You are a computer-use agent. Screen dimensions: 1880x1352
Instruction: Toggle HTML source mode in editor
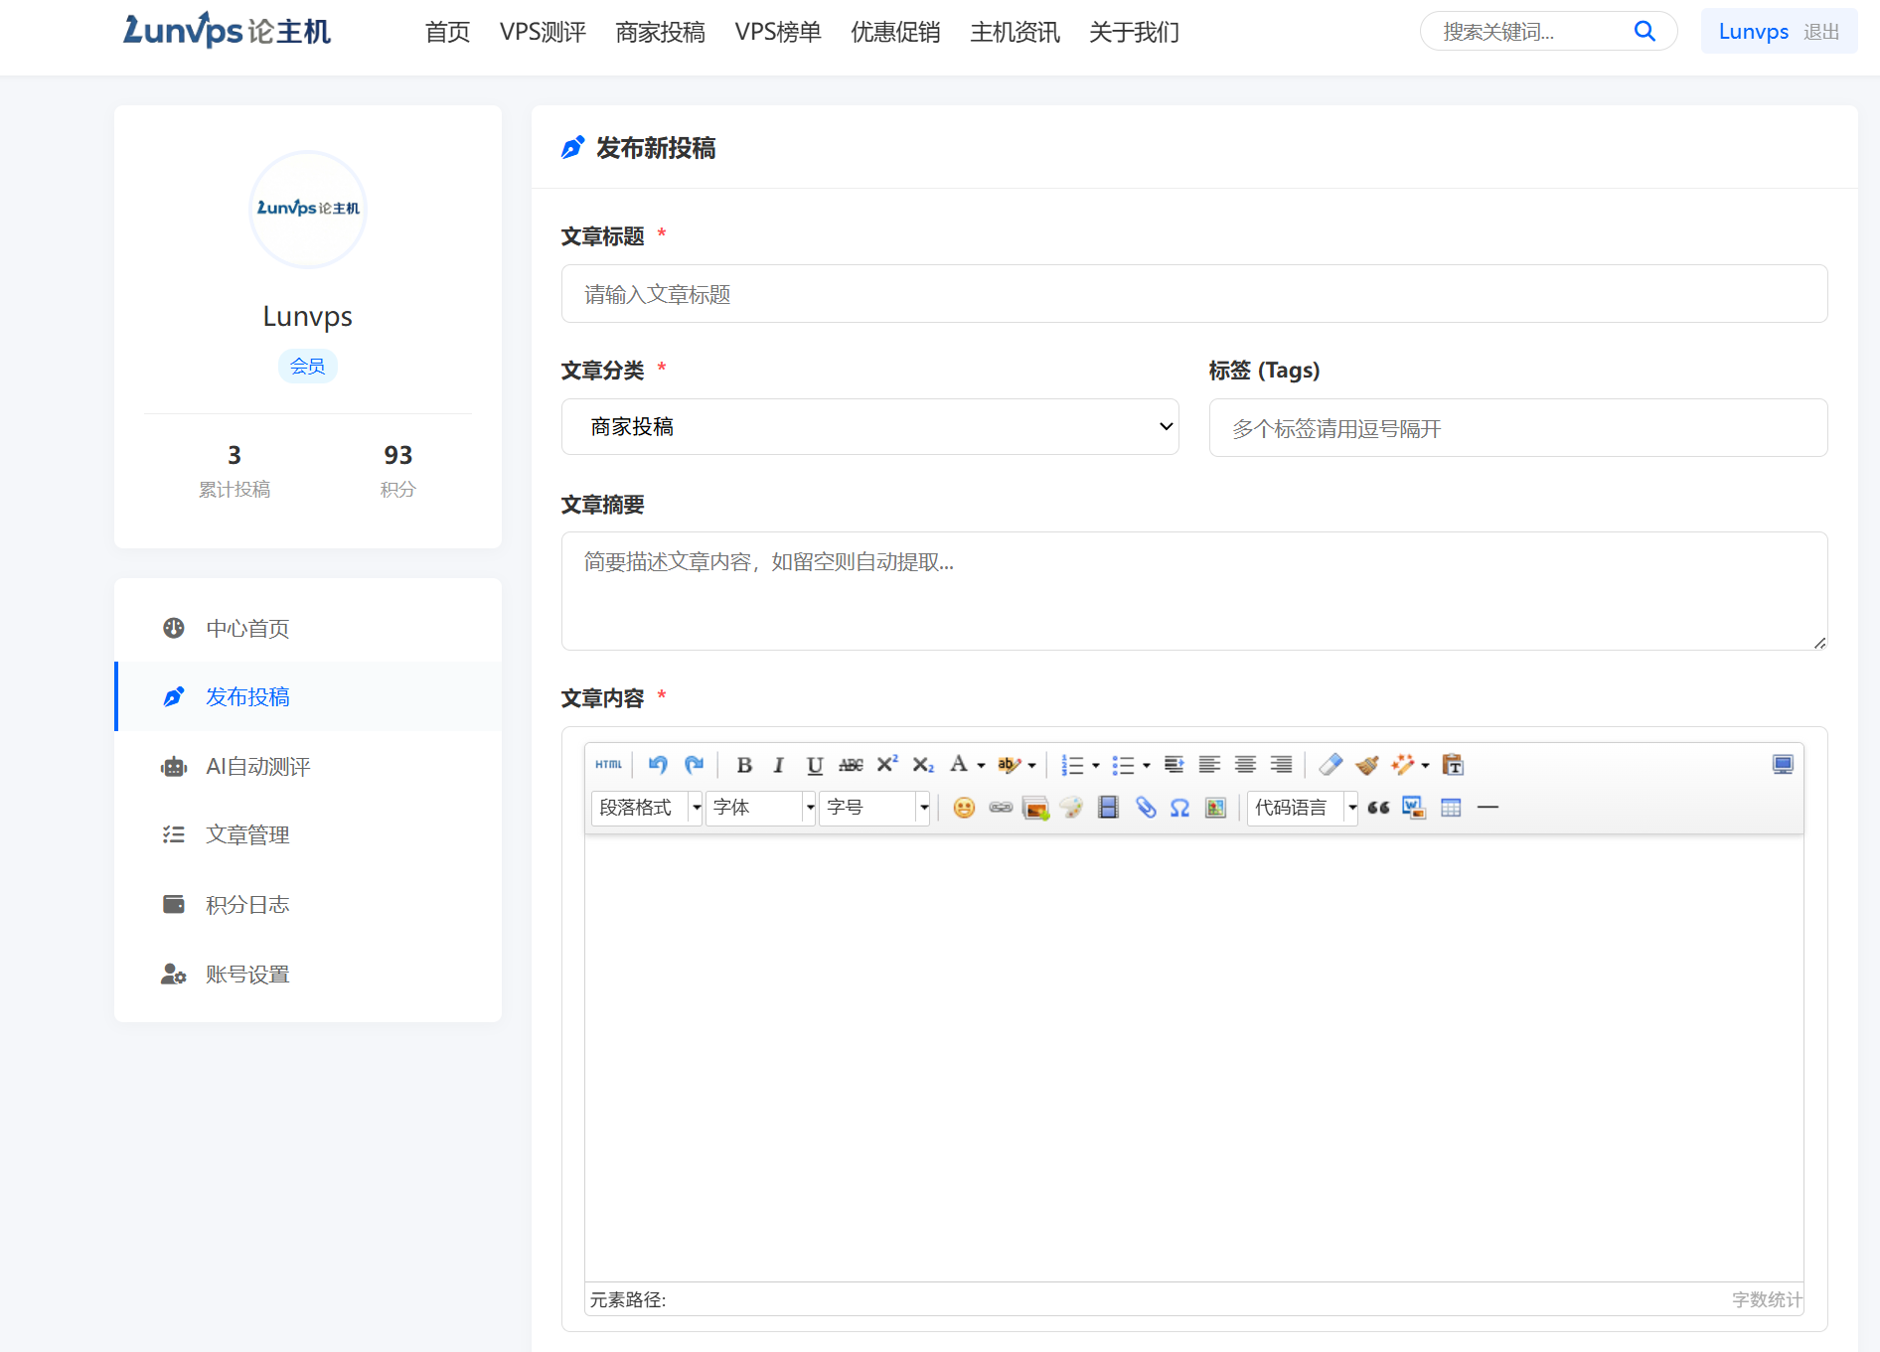[x=608, y=765]
